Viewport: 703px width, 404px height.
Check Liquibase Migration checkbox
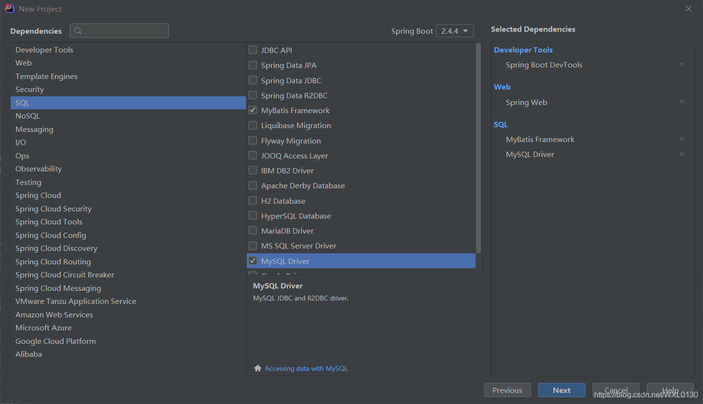pos(252,125)
